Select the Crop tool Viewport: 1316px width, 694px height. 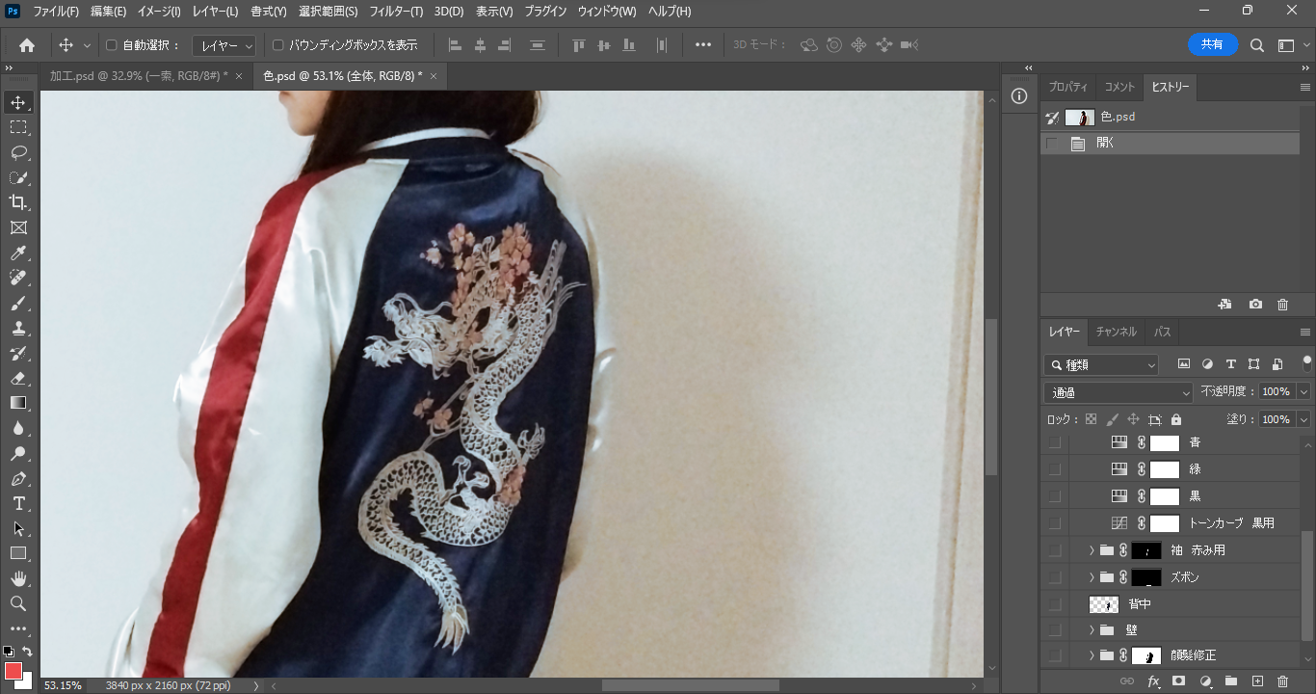coord(18,202)
